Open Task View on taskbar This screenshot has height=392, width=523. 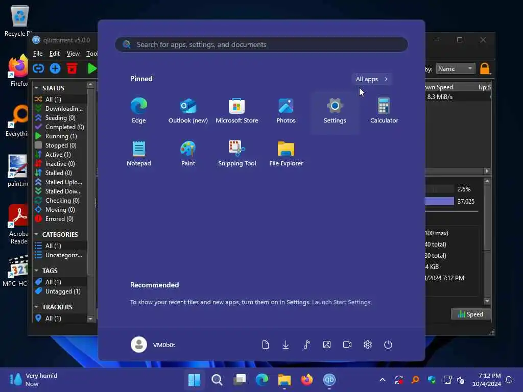tap(240, 379)
